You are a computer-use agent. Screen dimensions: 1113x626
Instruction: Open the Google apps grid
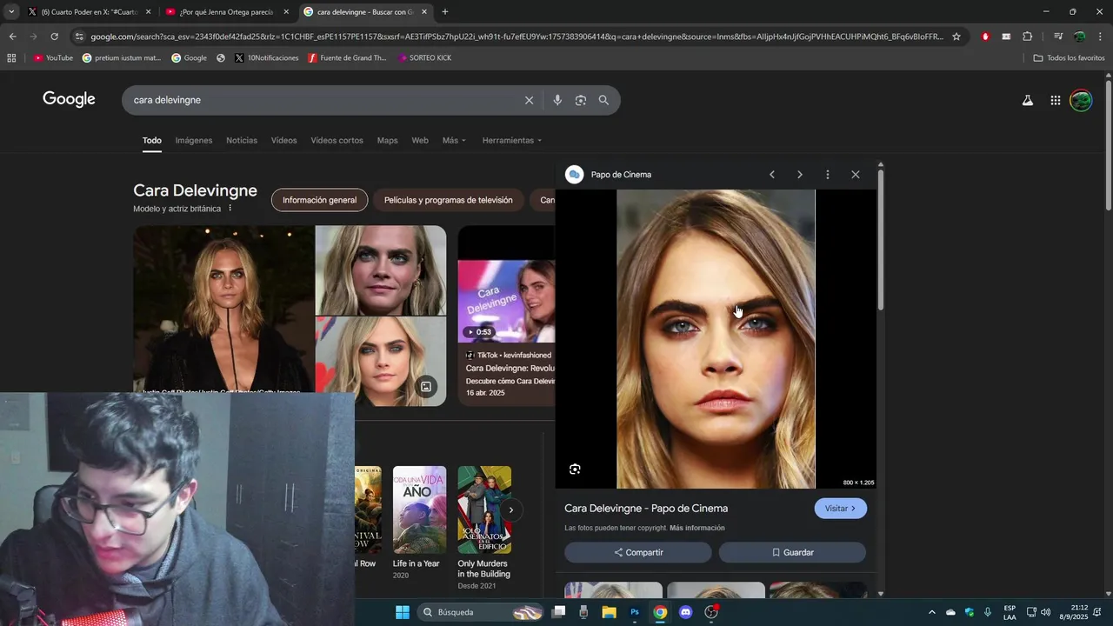coord(1055,100)
